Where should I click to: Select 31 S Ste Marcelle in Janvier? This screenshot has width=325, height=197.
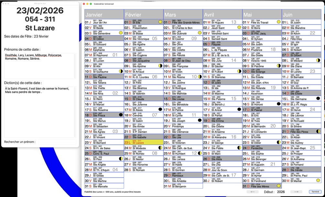pos(104,186)
